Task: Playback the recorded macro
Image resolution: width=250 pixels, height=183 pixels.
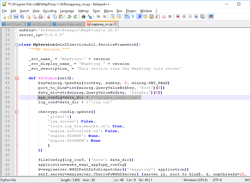Action: 190,16
